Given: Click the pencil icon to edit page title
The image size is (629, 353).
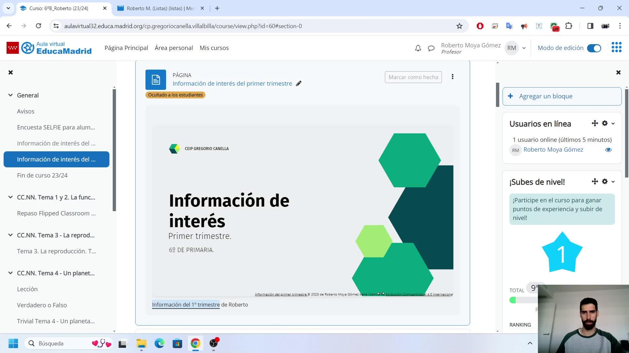Looking at the screenshot, I should 298,84.
